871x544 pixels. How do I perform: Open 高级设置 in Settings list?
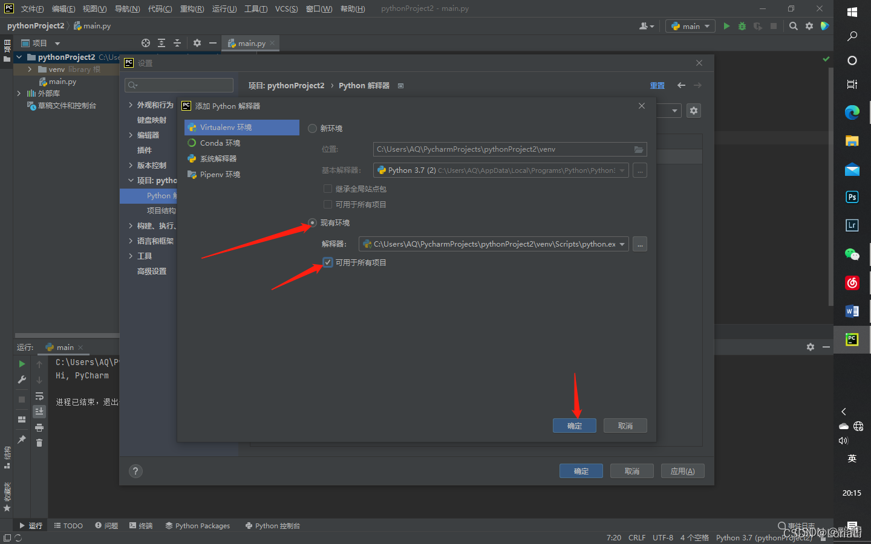click(x=152, y=271)
